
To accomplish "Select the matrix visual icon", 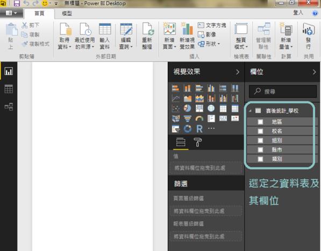I will point(235,108).
